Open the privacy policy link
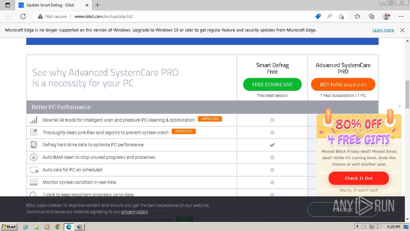The height and width of the screenshot is (231, 410). pos(134,212)
